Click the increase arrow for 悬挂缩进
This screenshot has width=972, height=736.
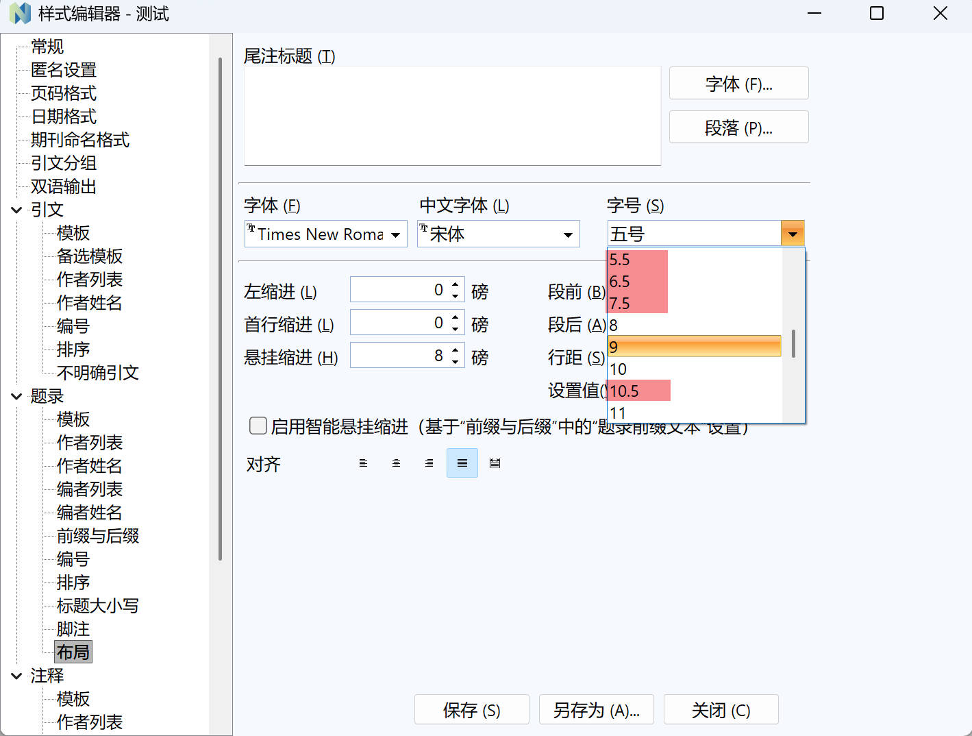point(456,350)
